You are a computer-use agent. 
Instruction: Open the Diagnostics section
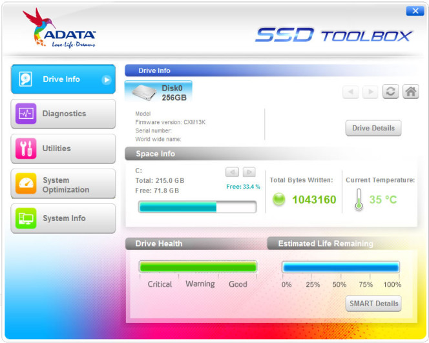click(x=63, y=114)
